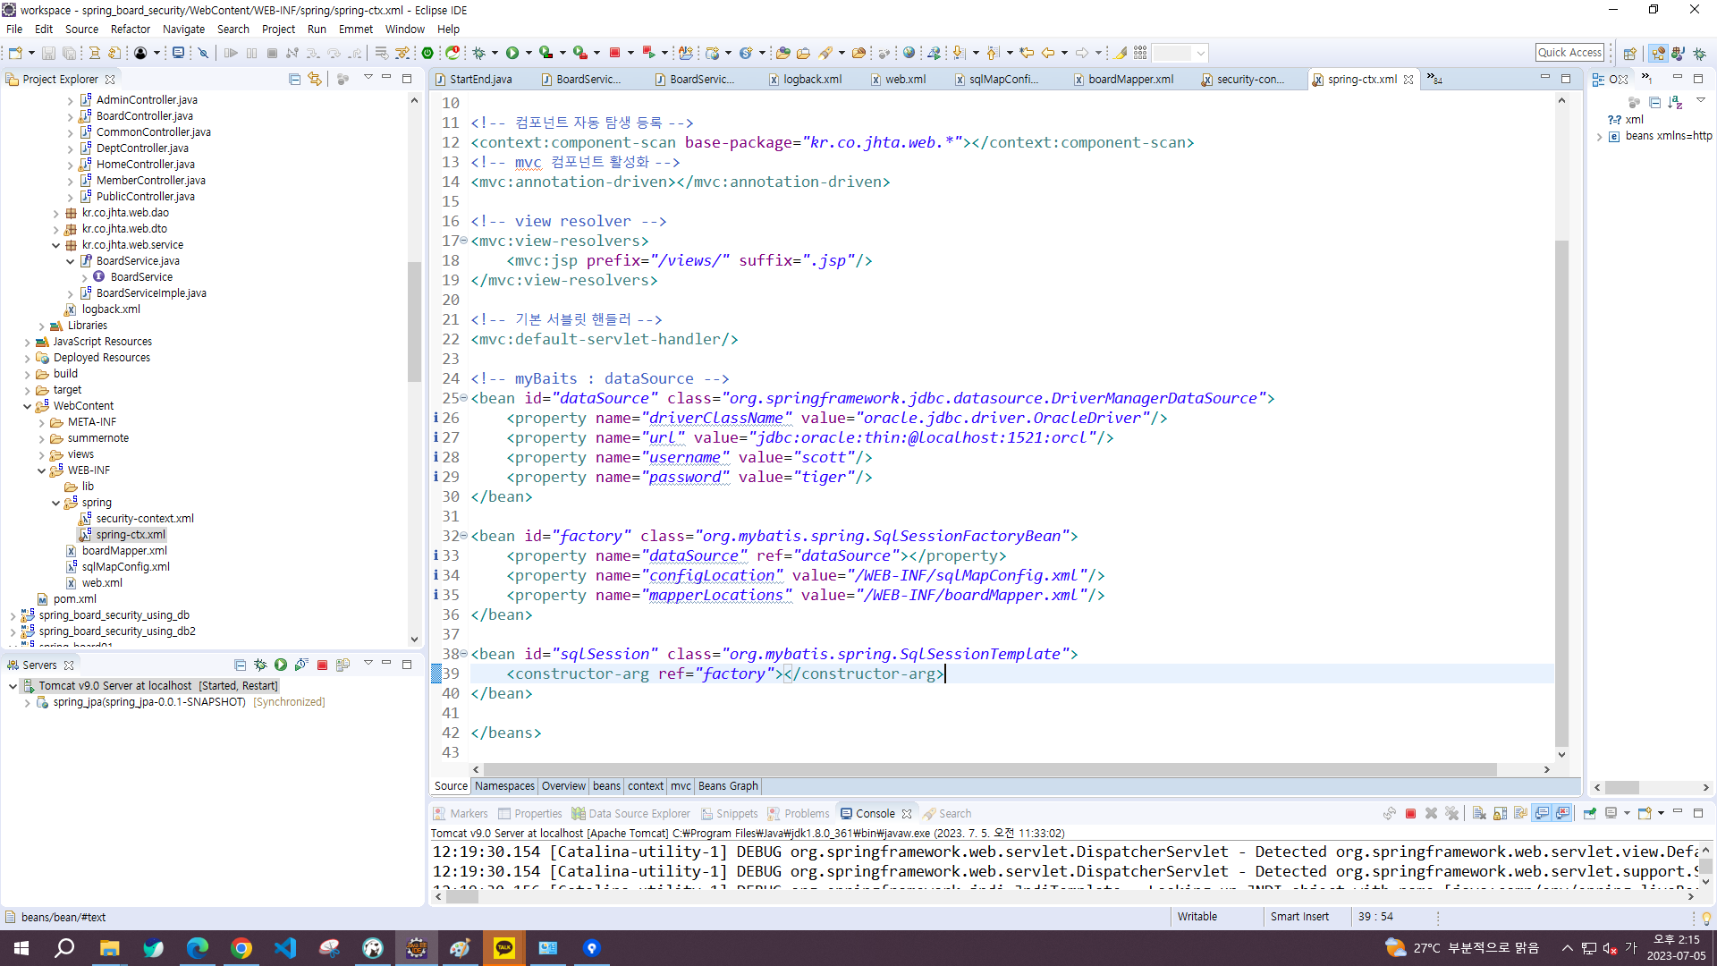The height and width of the screenshot is (966, 1717).
Task: Start the server from Servers view
Action: [281, 665]
